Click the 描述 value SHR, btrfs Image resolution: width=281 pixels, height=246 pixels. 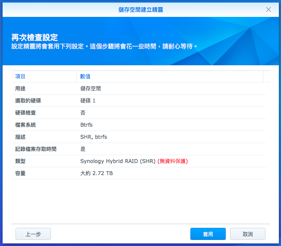(94, 137)
